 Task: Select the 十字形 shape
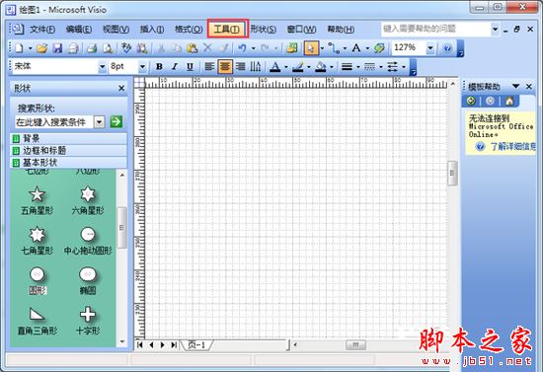(88, 321)
